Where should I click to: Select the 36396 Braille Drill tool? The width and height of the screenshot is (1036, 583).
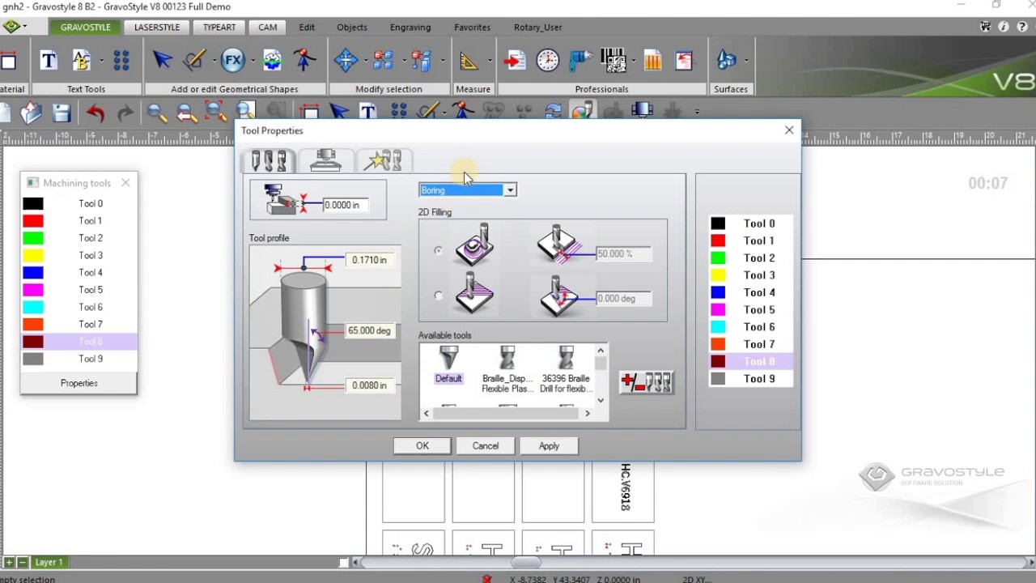point(566,369)
